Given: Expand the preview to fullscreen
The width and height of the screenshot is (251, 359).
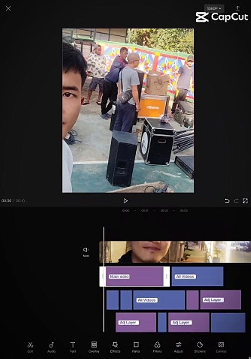Looking at the screenshot, I should 245,201.
